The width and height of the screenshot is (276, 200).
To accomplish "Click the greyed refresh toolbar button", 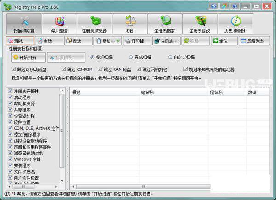I will click(x=195, y=41).
